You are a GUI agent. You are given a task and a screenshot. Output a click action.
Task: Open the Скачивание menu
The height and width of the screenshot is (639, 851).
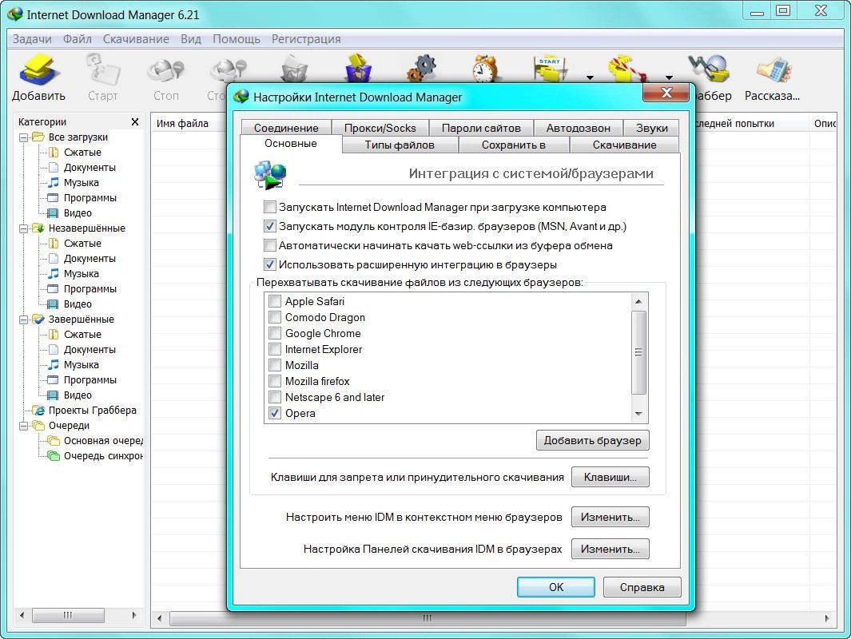pyautogui.click(x=136, y=39)
